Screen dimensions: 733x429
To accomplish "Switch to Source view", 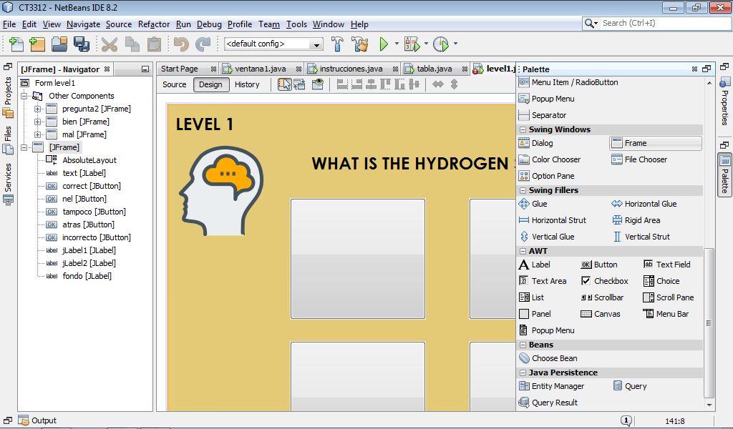I will click(x=175, y=84).
